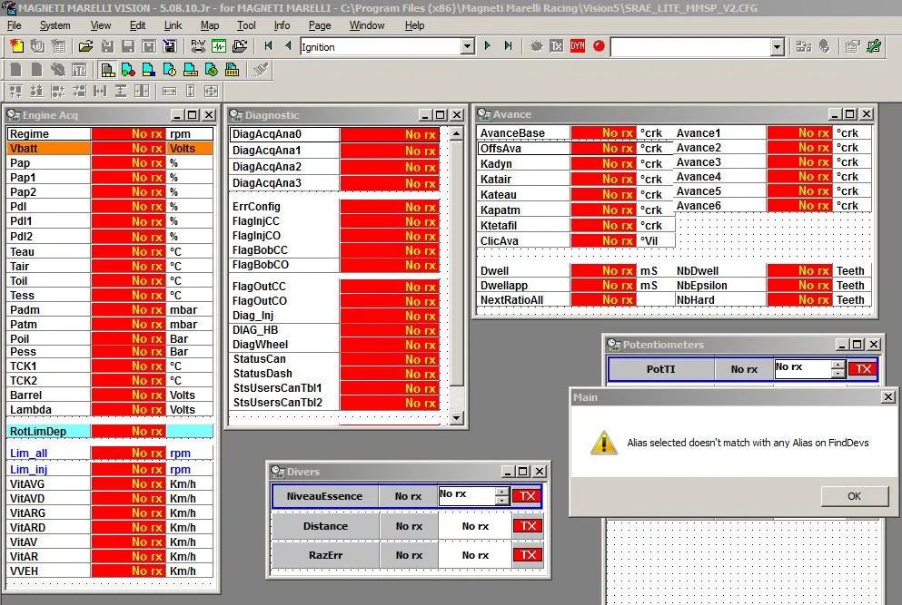
Task: Click the horizontal stretch icon in third toolbar
Action: coord(169,92)
